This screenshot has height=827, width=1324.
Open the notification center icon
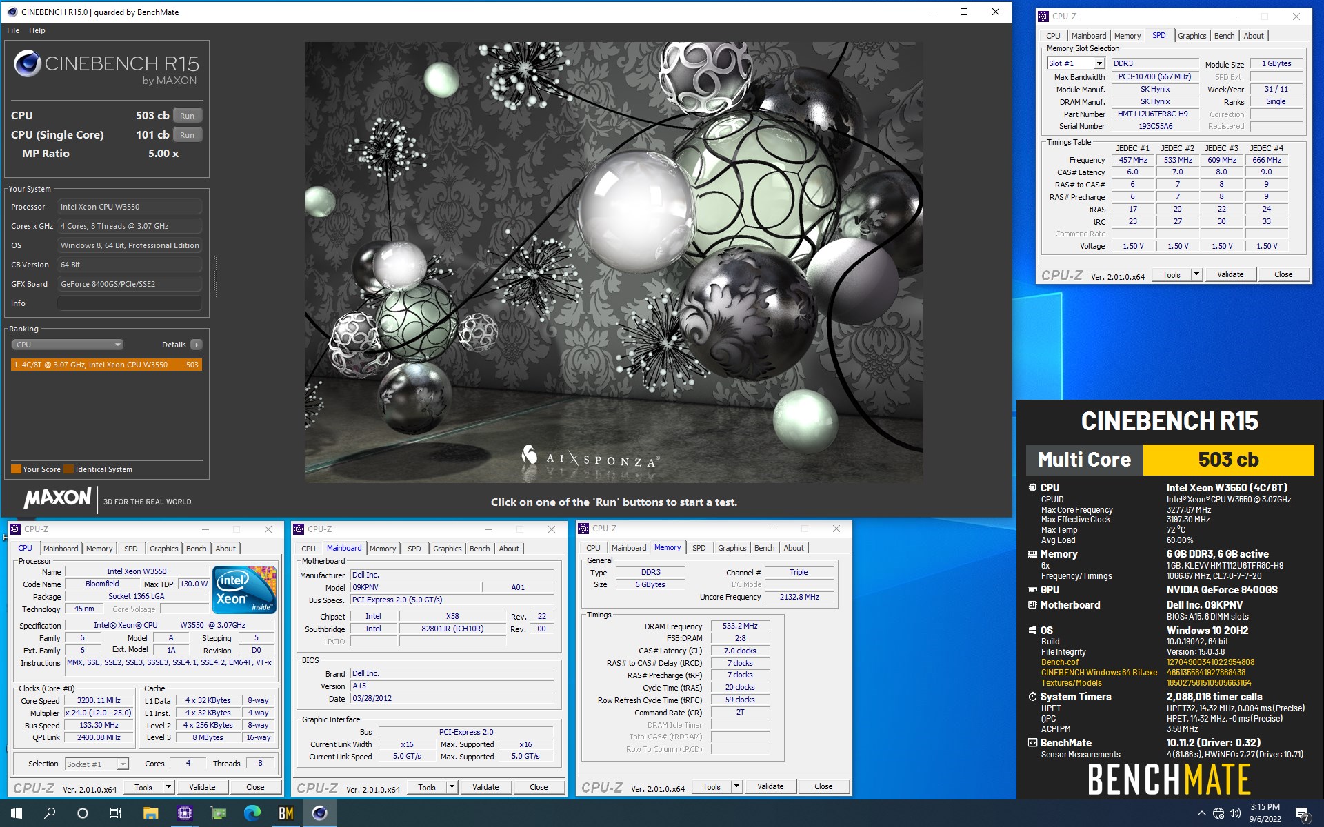click(1302, 814)
